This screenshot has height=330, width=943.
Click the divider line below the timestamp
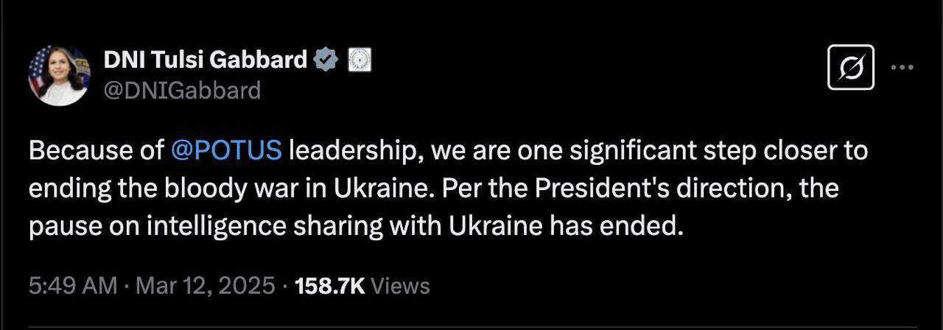[x=471, y=326]
